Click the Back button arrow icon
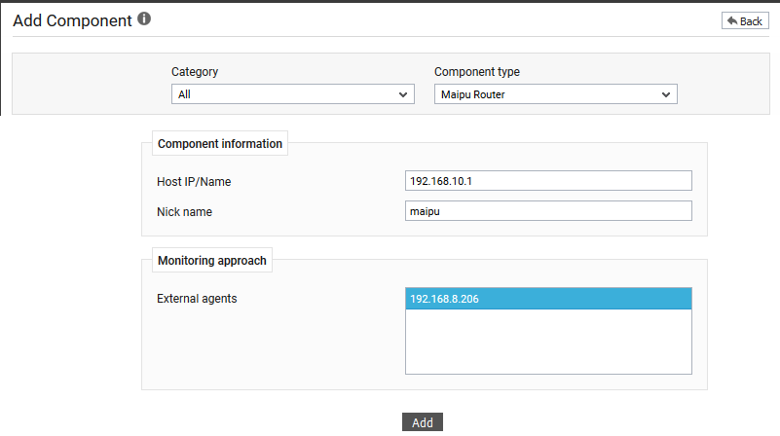 coord(732,20)
